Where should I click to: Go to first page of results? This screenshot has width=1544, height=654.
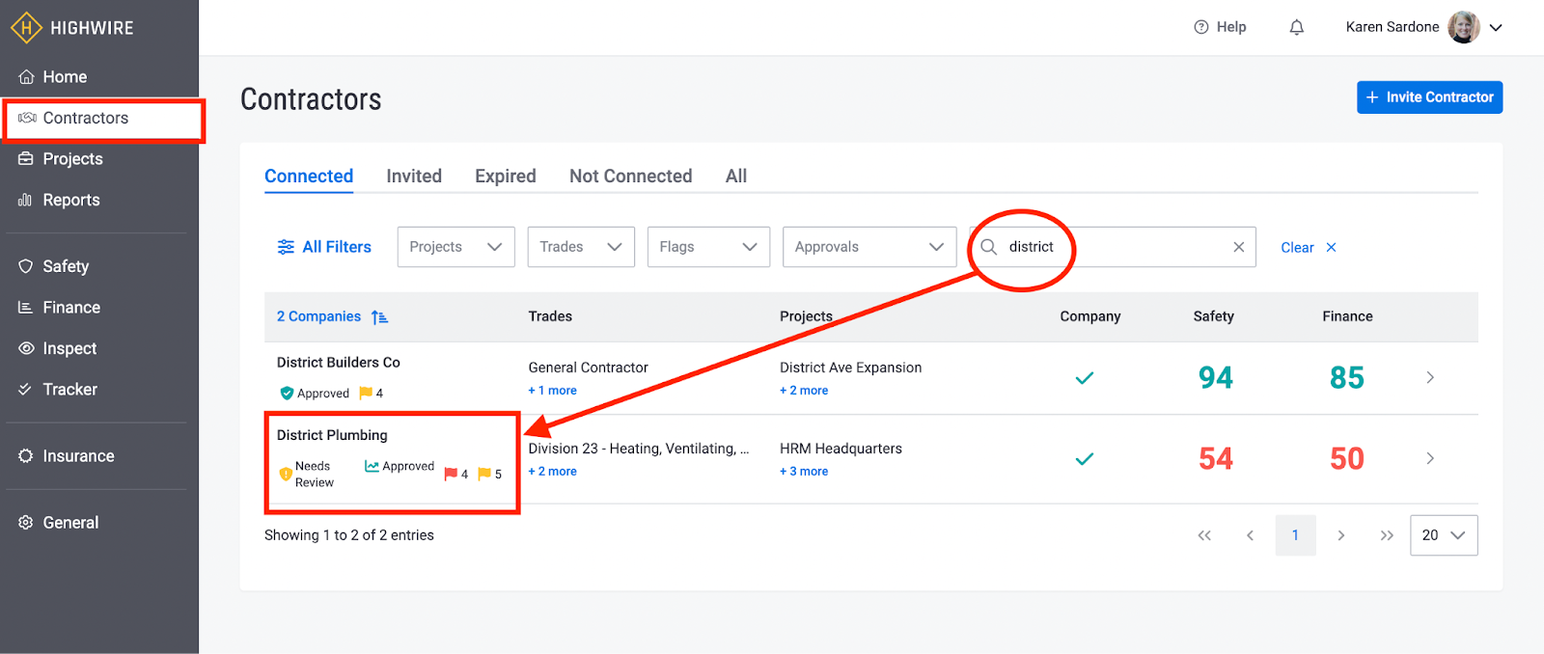click(1204, 535)
